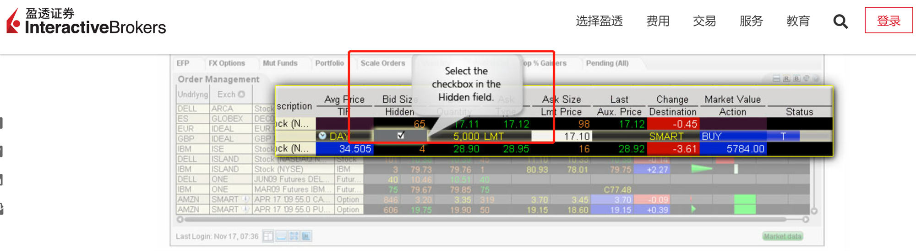
Task: Click last icon in Order Management toolbar
Action: [815, 78]
